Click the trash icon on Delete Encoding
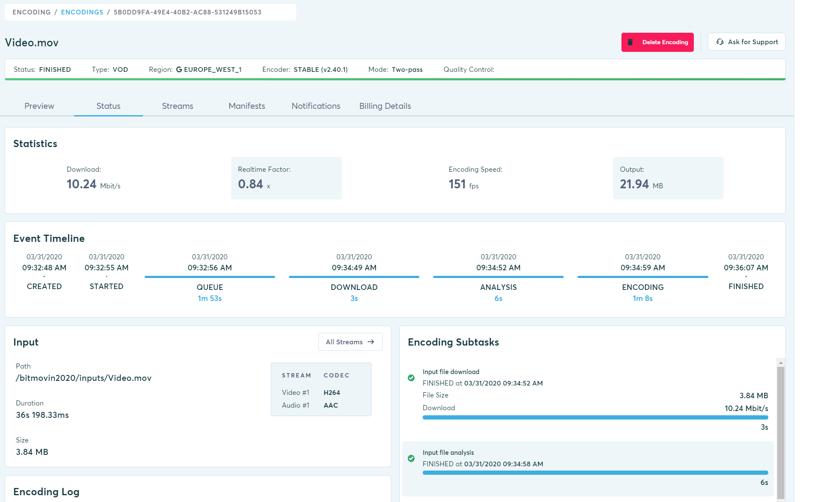Viewport: 813px width, 502px height. coord(630,42)
